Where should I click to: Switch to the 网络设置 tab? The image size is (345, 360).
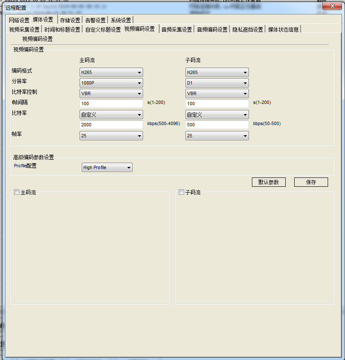pyautogui.click(x=19, y=20)
